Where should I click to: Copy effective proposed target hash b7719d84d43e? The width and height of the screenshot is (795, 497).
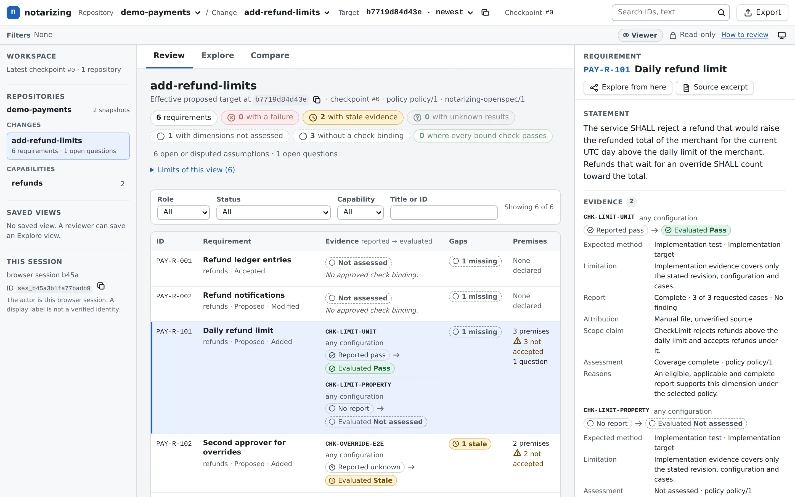pos(317,100)
